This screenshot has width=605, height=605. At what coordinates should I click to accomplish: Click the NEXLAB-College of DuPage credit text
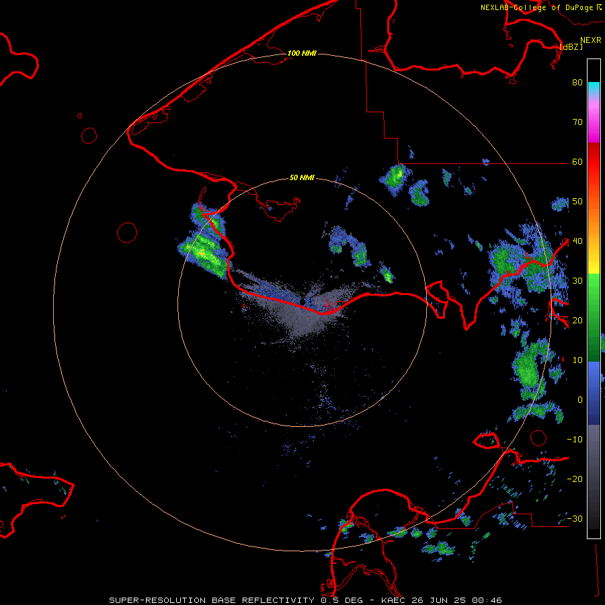(x=538, y=7)
